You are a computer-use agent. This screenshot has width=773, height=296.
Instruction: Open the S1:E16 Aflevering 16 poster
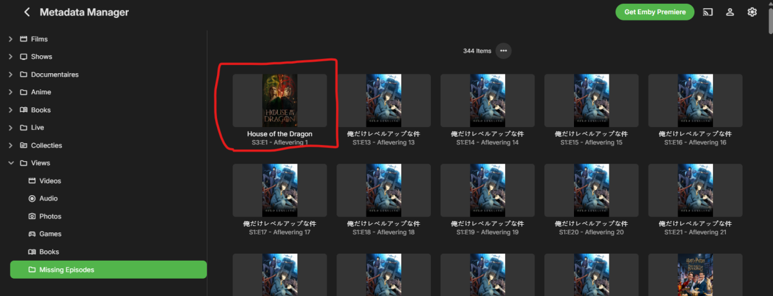click(695, 100)
